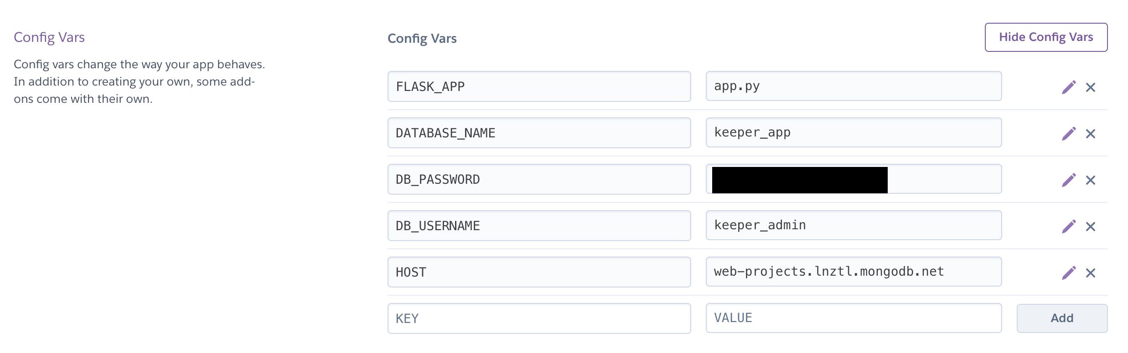Remove the DB_USERNAME variable
Image resolution: width=1128 pixels, height=353 pixels.
[1091, 227]
